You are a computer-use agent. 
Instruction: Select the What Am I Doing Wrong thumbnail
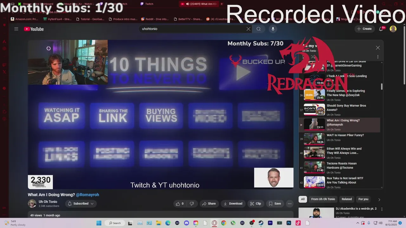pos(314,124)
